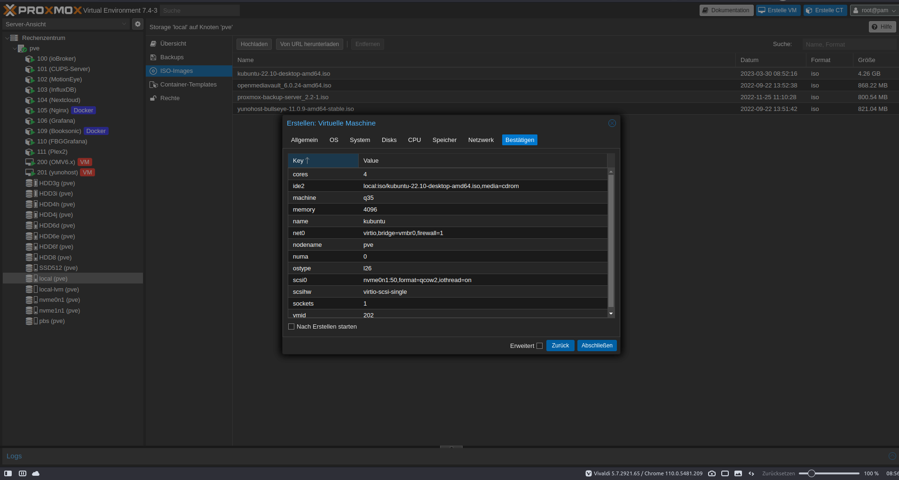Click VM monitor icon for 201 (yunohost)
Viewport: 899px width, 480px height.
coord(30,173)
